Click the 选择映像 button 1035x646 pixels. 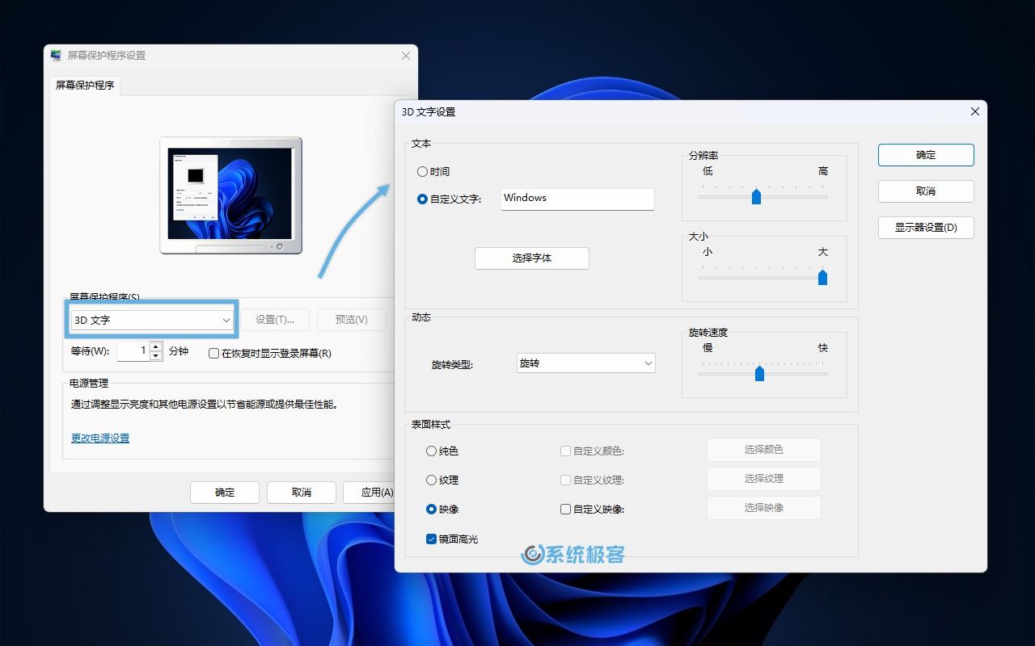[x=763, y=507]
